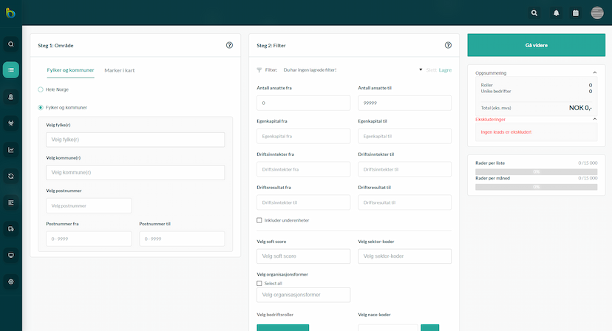The width and height of the screenshot is (612, 331).
Task: Focus Postnummer til field
Action: [182, 239]
